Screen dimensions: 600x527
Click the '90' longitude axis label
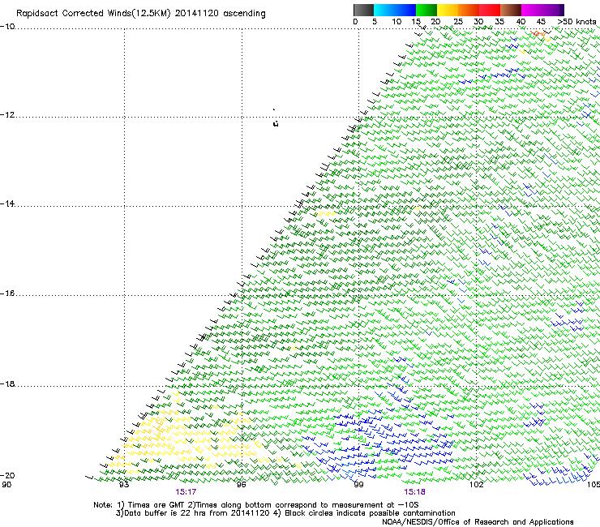[x=6, y=485]
